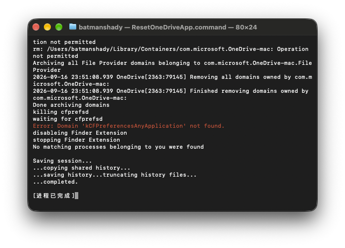Click the 'killing cfprefsd' line
This screenshot has width=345, height=248.
coord(61,112)
